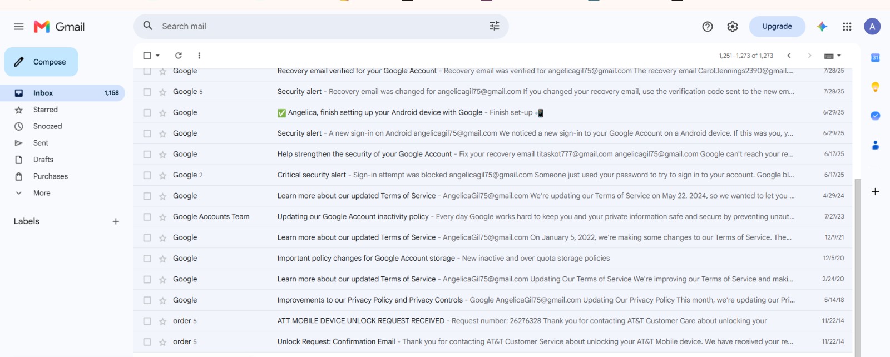
Task: Open ATT MOBILE DEVICE UNLOCK REQUEST RECEIVED email
Action: click(x=493, y=321)
